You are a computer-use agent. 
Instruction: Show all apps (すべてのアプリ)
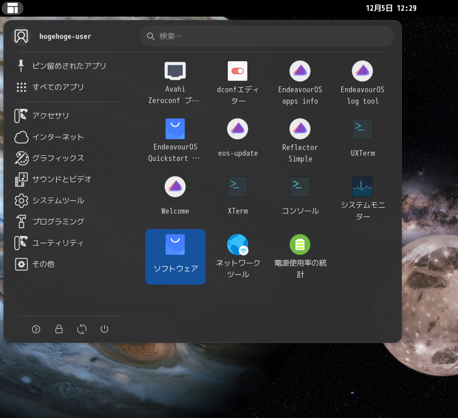coord(57,87)
